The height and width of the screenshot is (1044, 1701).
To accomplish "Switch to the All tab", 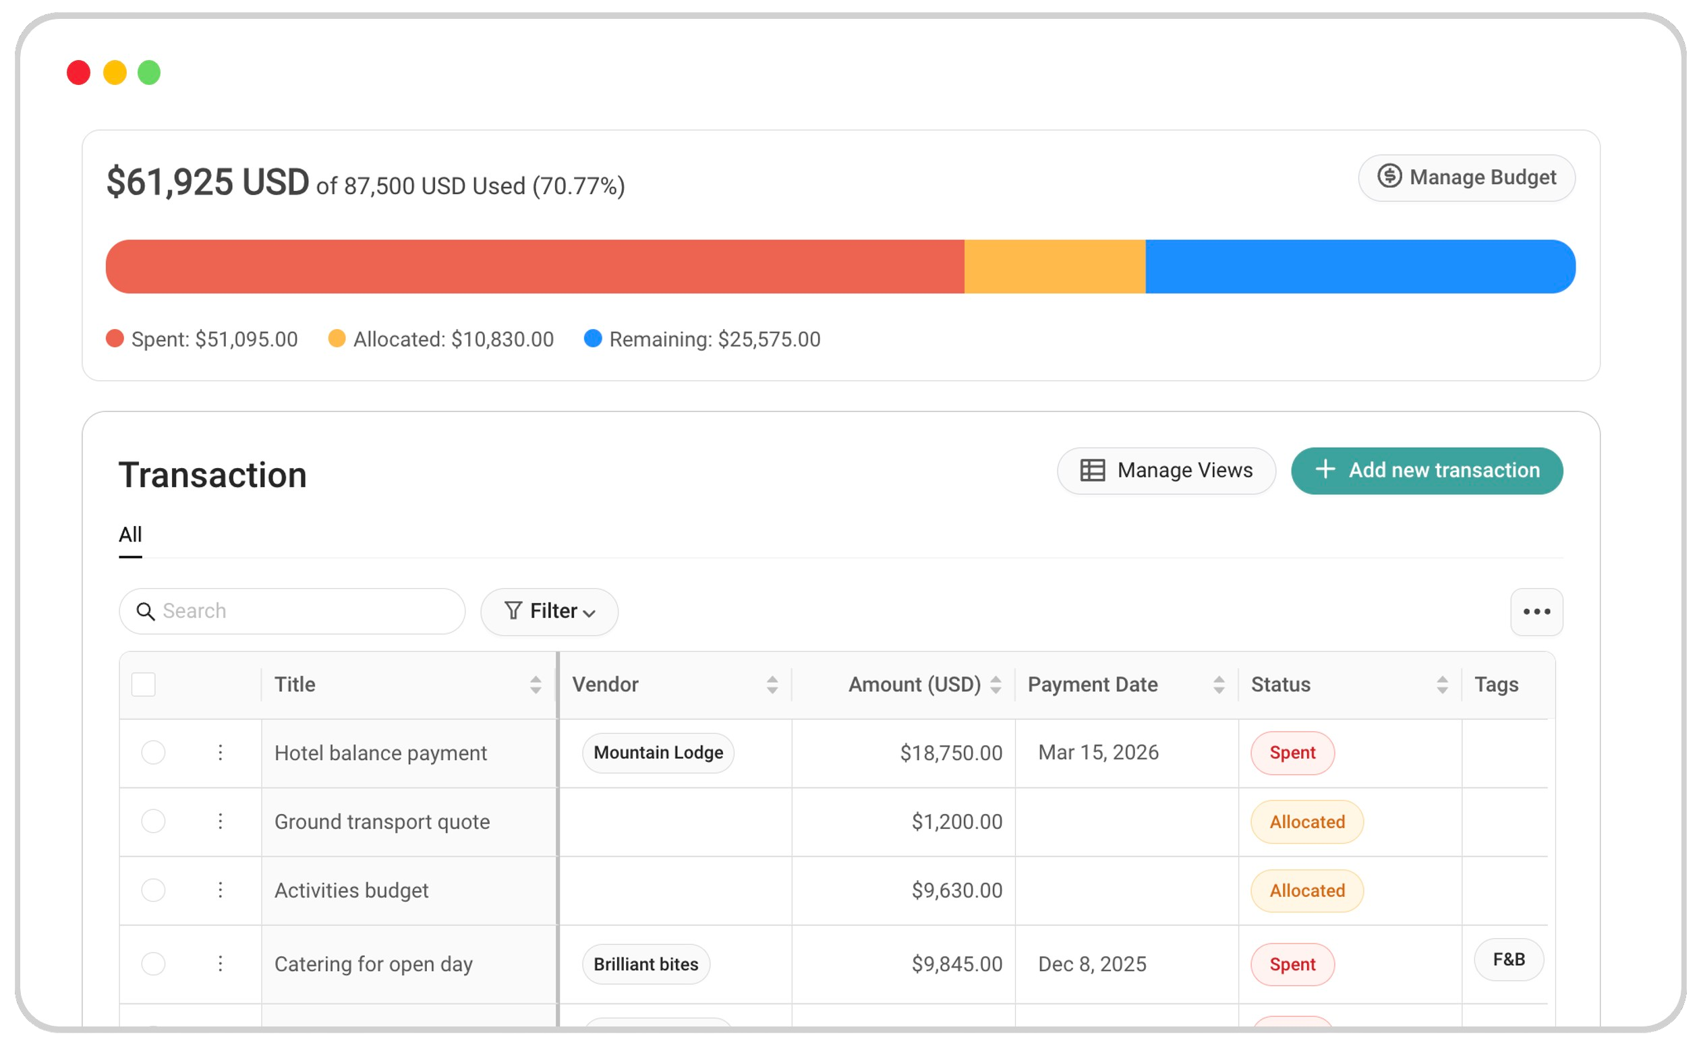I will [129, 535].
